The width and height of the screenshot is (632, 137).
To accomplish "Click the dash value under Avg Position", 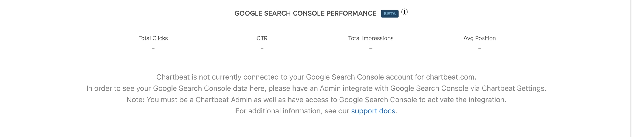I will coord(479,49).
